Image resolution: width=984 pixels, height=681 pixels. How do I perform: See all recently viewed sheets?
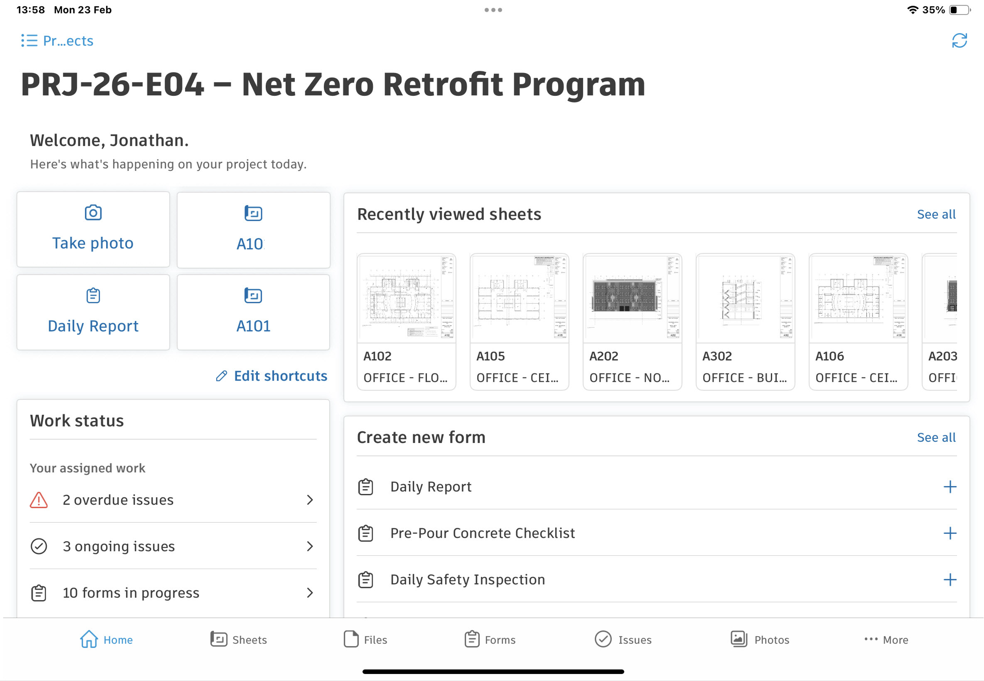[936, 214]
